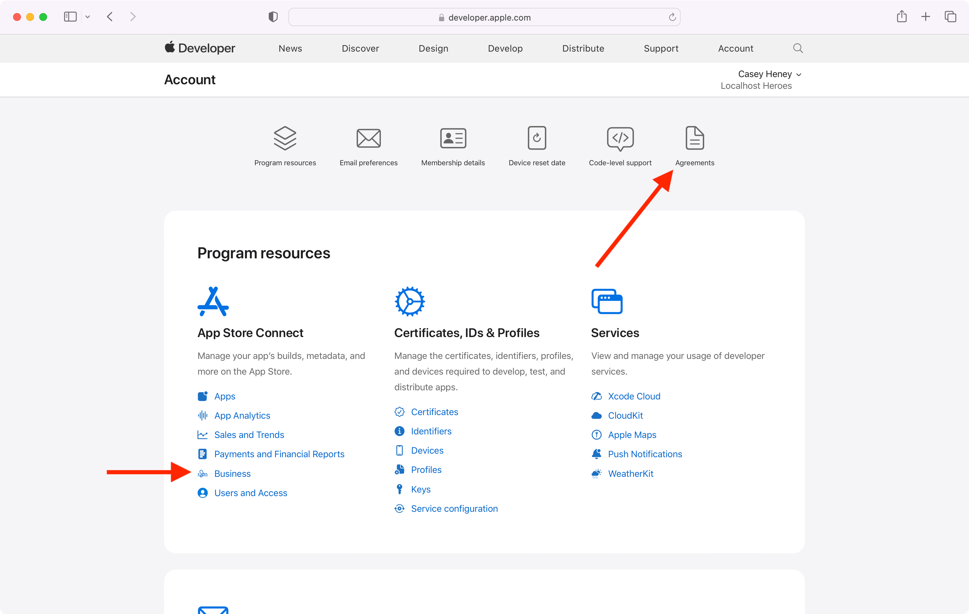Open the Support navigation menu

point(661,49)
